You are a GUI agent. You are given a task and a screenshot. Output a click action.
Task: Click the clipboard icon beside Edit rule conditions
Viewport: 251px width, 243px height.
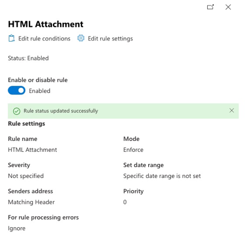11,38
